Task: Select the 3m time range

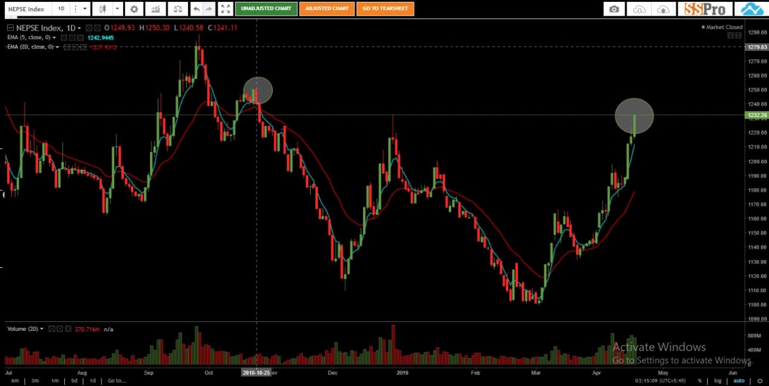Action: pos(35,381)
